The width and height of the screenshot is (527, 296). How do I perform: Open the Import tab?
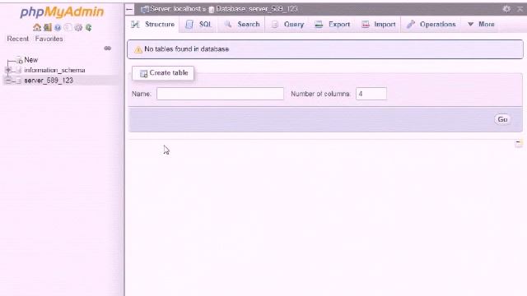click(379, 25)
